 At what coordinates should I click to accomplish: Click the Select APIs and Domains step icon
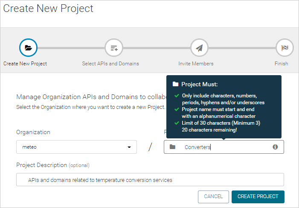point(114,48)
